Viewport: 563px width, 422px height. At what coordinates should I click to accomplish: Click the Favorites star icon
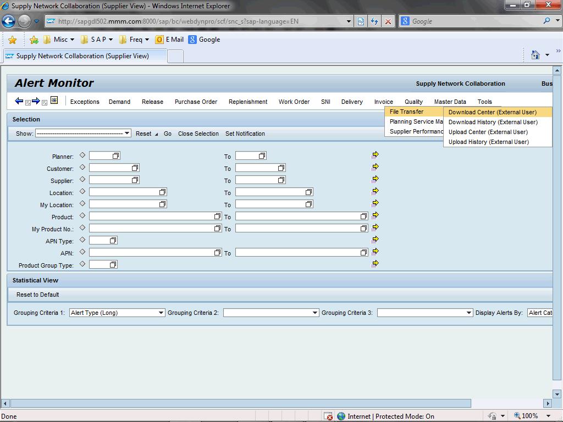click(x=12, y=40)
